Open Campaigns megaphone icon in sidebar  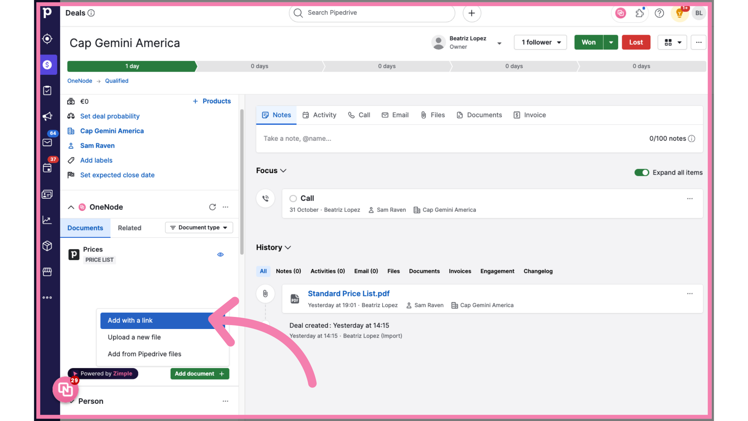pyautogui.click(x=47, y=116)
